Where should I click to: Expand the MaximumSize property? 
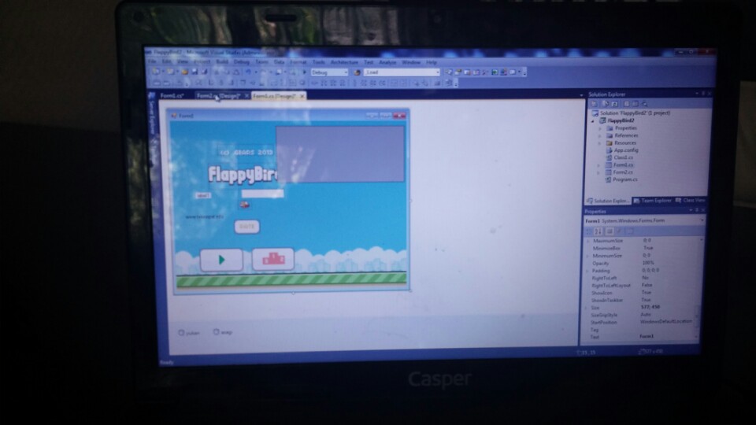(x=587, y=241)
